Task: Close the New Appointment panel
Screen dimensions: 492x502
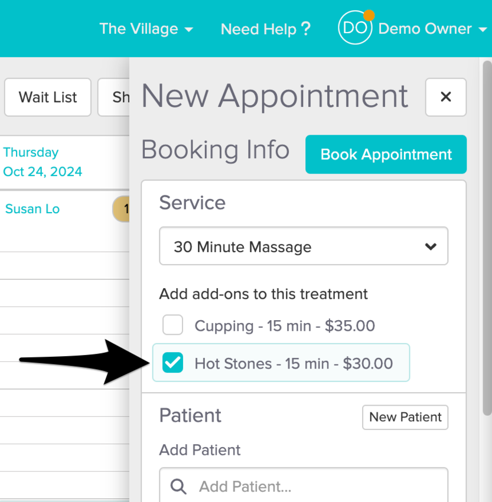Action: click(446, 97)
